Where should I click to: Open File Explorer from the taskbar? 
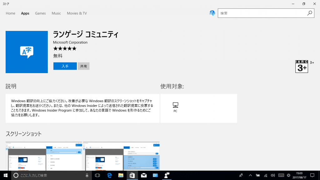[121, 175]
